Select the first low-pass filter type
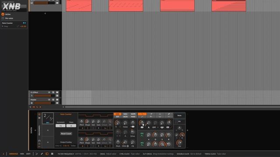Image resolution: width=280 pixels, height=157 pixels. [142, 114]
